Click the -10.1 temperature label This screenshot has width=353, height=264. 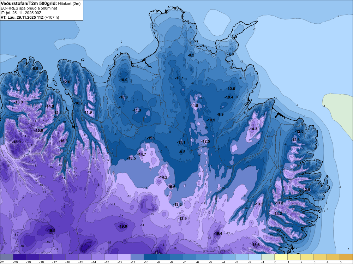pyautogui.click(x=179, y=78)
